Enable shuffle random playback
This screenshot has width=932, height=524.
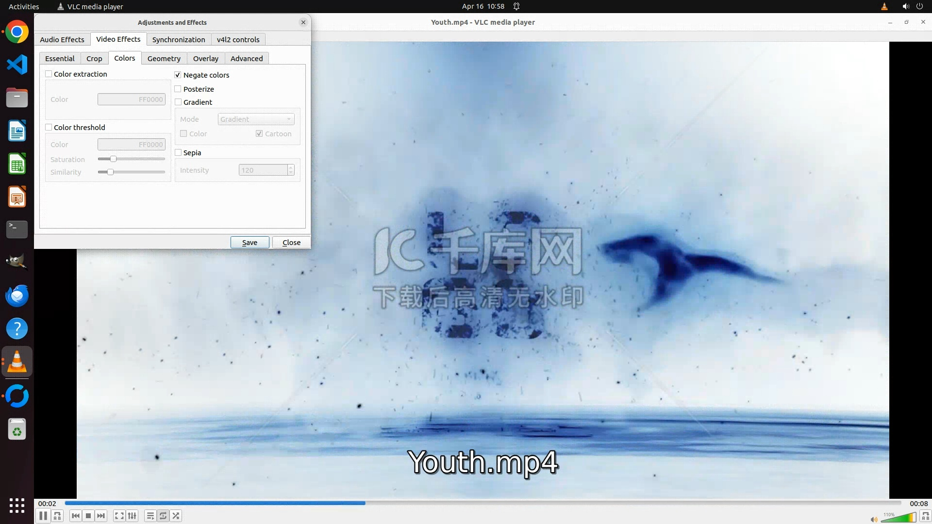pos(176,516)
